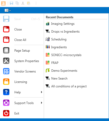Click the orange Licensing padlock icon
Viewport: 109px width, 121px height.
click(6, 82)
